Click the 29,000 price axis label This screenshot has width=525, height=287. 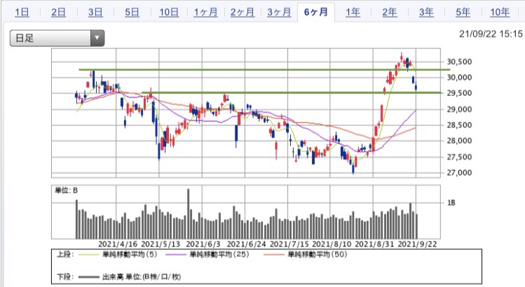click(459, 109)
